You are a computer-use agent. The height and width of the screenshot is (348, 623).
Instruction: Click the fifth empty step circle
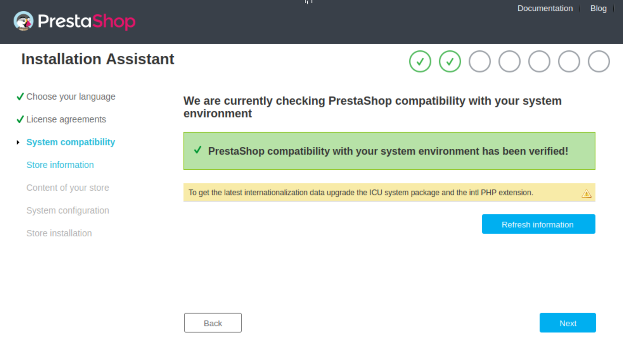pyautogui.click(x=539, y=61)
